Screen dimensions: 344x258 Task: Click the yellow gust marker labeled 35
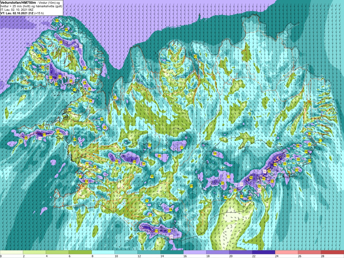click(x=58, y=131)
